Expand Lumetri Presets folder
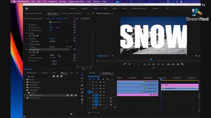Viewport: 211px width, 118px height. coord(25,82)
